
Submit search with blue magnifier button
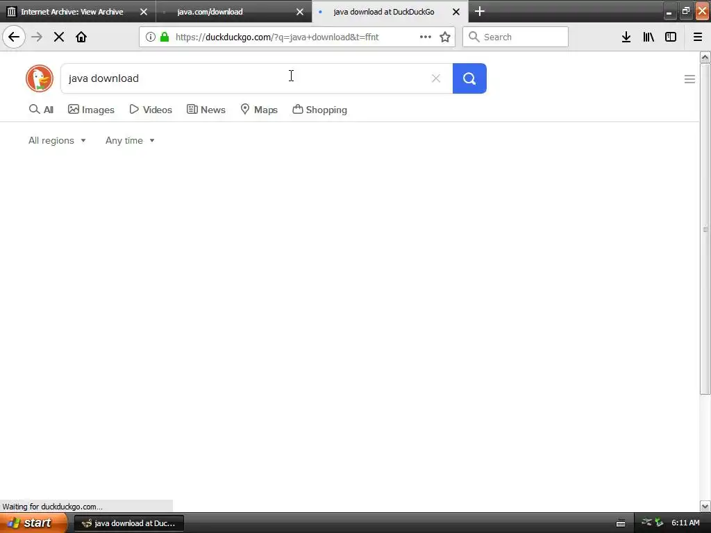click(x=469, y=78)
